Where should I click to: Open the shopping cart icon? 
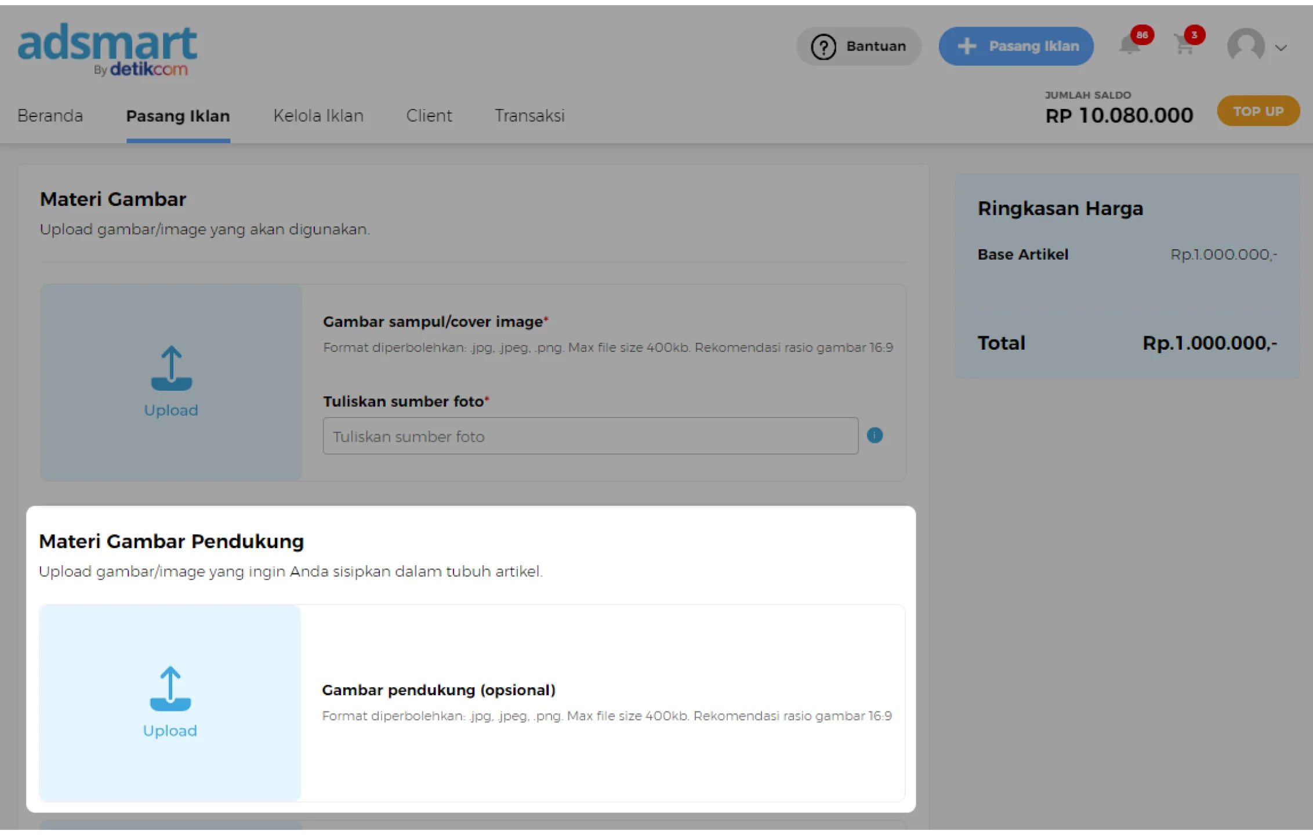(1184, 45)
